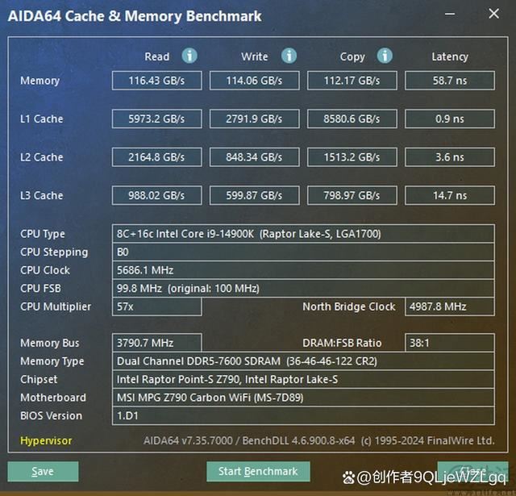Click the L3 Cache Latency field
Image resolution: width=516 pixels, height=496 pixels.
449,195
